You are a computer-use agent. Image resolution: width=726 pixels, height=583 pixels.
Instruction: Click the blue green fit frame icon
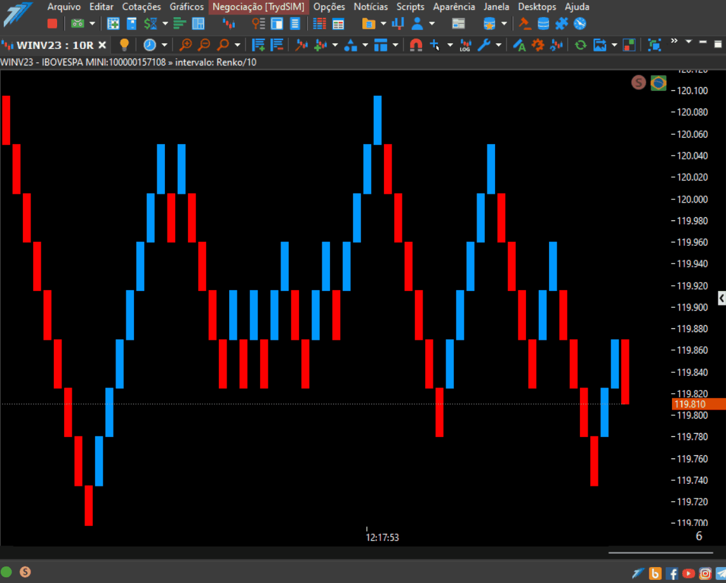point(654,45)
